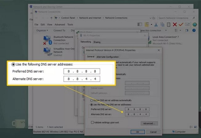Screen dimensions: 201x138
Task: Select Obtain DNS server address automatically
Action: pyautogui.click(x=92, y=100)
